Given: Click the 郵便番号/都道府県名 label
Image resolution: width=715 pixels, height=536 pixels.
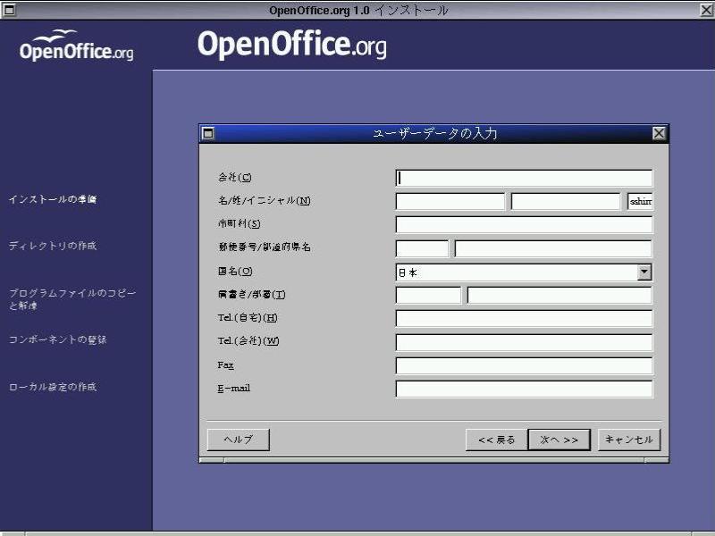Looking at the screenshot, I should click(265, 247).
